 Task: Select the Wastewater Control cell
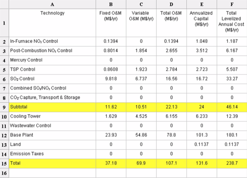52,126
